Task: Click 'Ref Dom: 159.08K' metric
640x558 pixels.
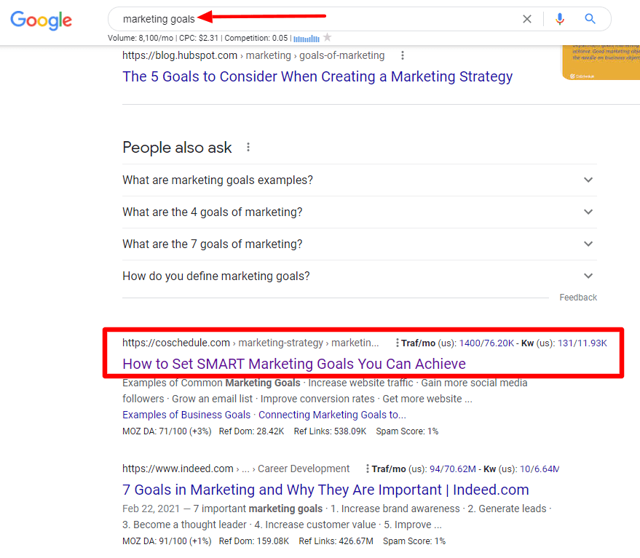Action: click(x=254, y=541)
